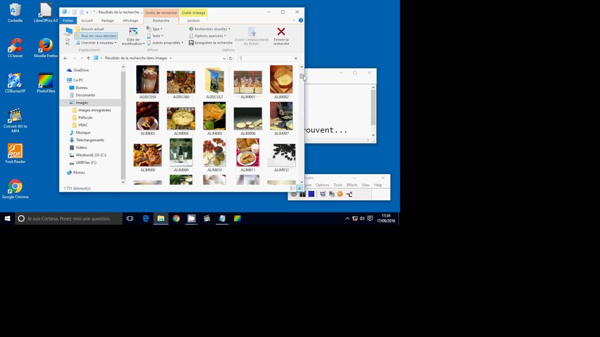The height and width of the screenshot is (337, 600).
Task: Click Enregistrer la recherche
Action: pyautogui.click(x=210, y=43)
